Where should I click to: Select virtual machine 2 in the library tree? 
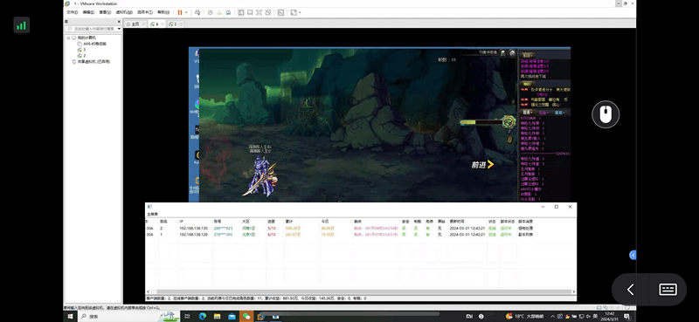tap(82, 56)
